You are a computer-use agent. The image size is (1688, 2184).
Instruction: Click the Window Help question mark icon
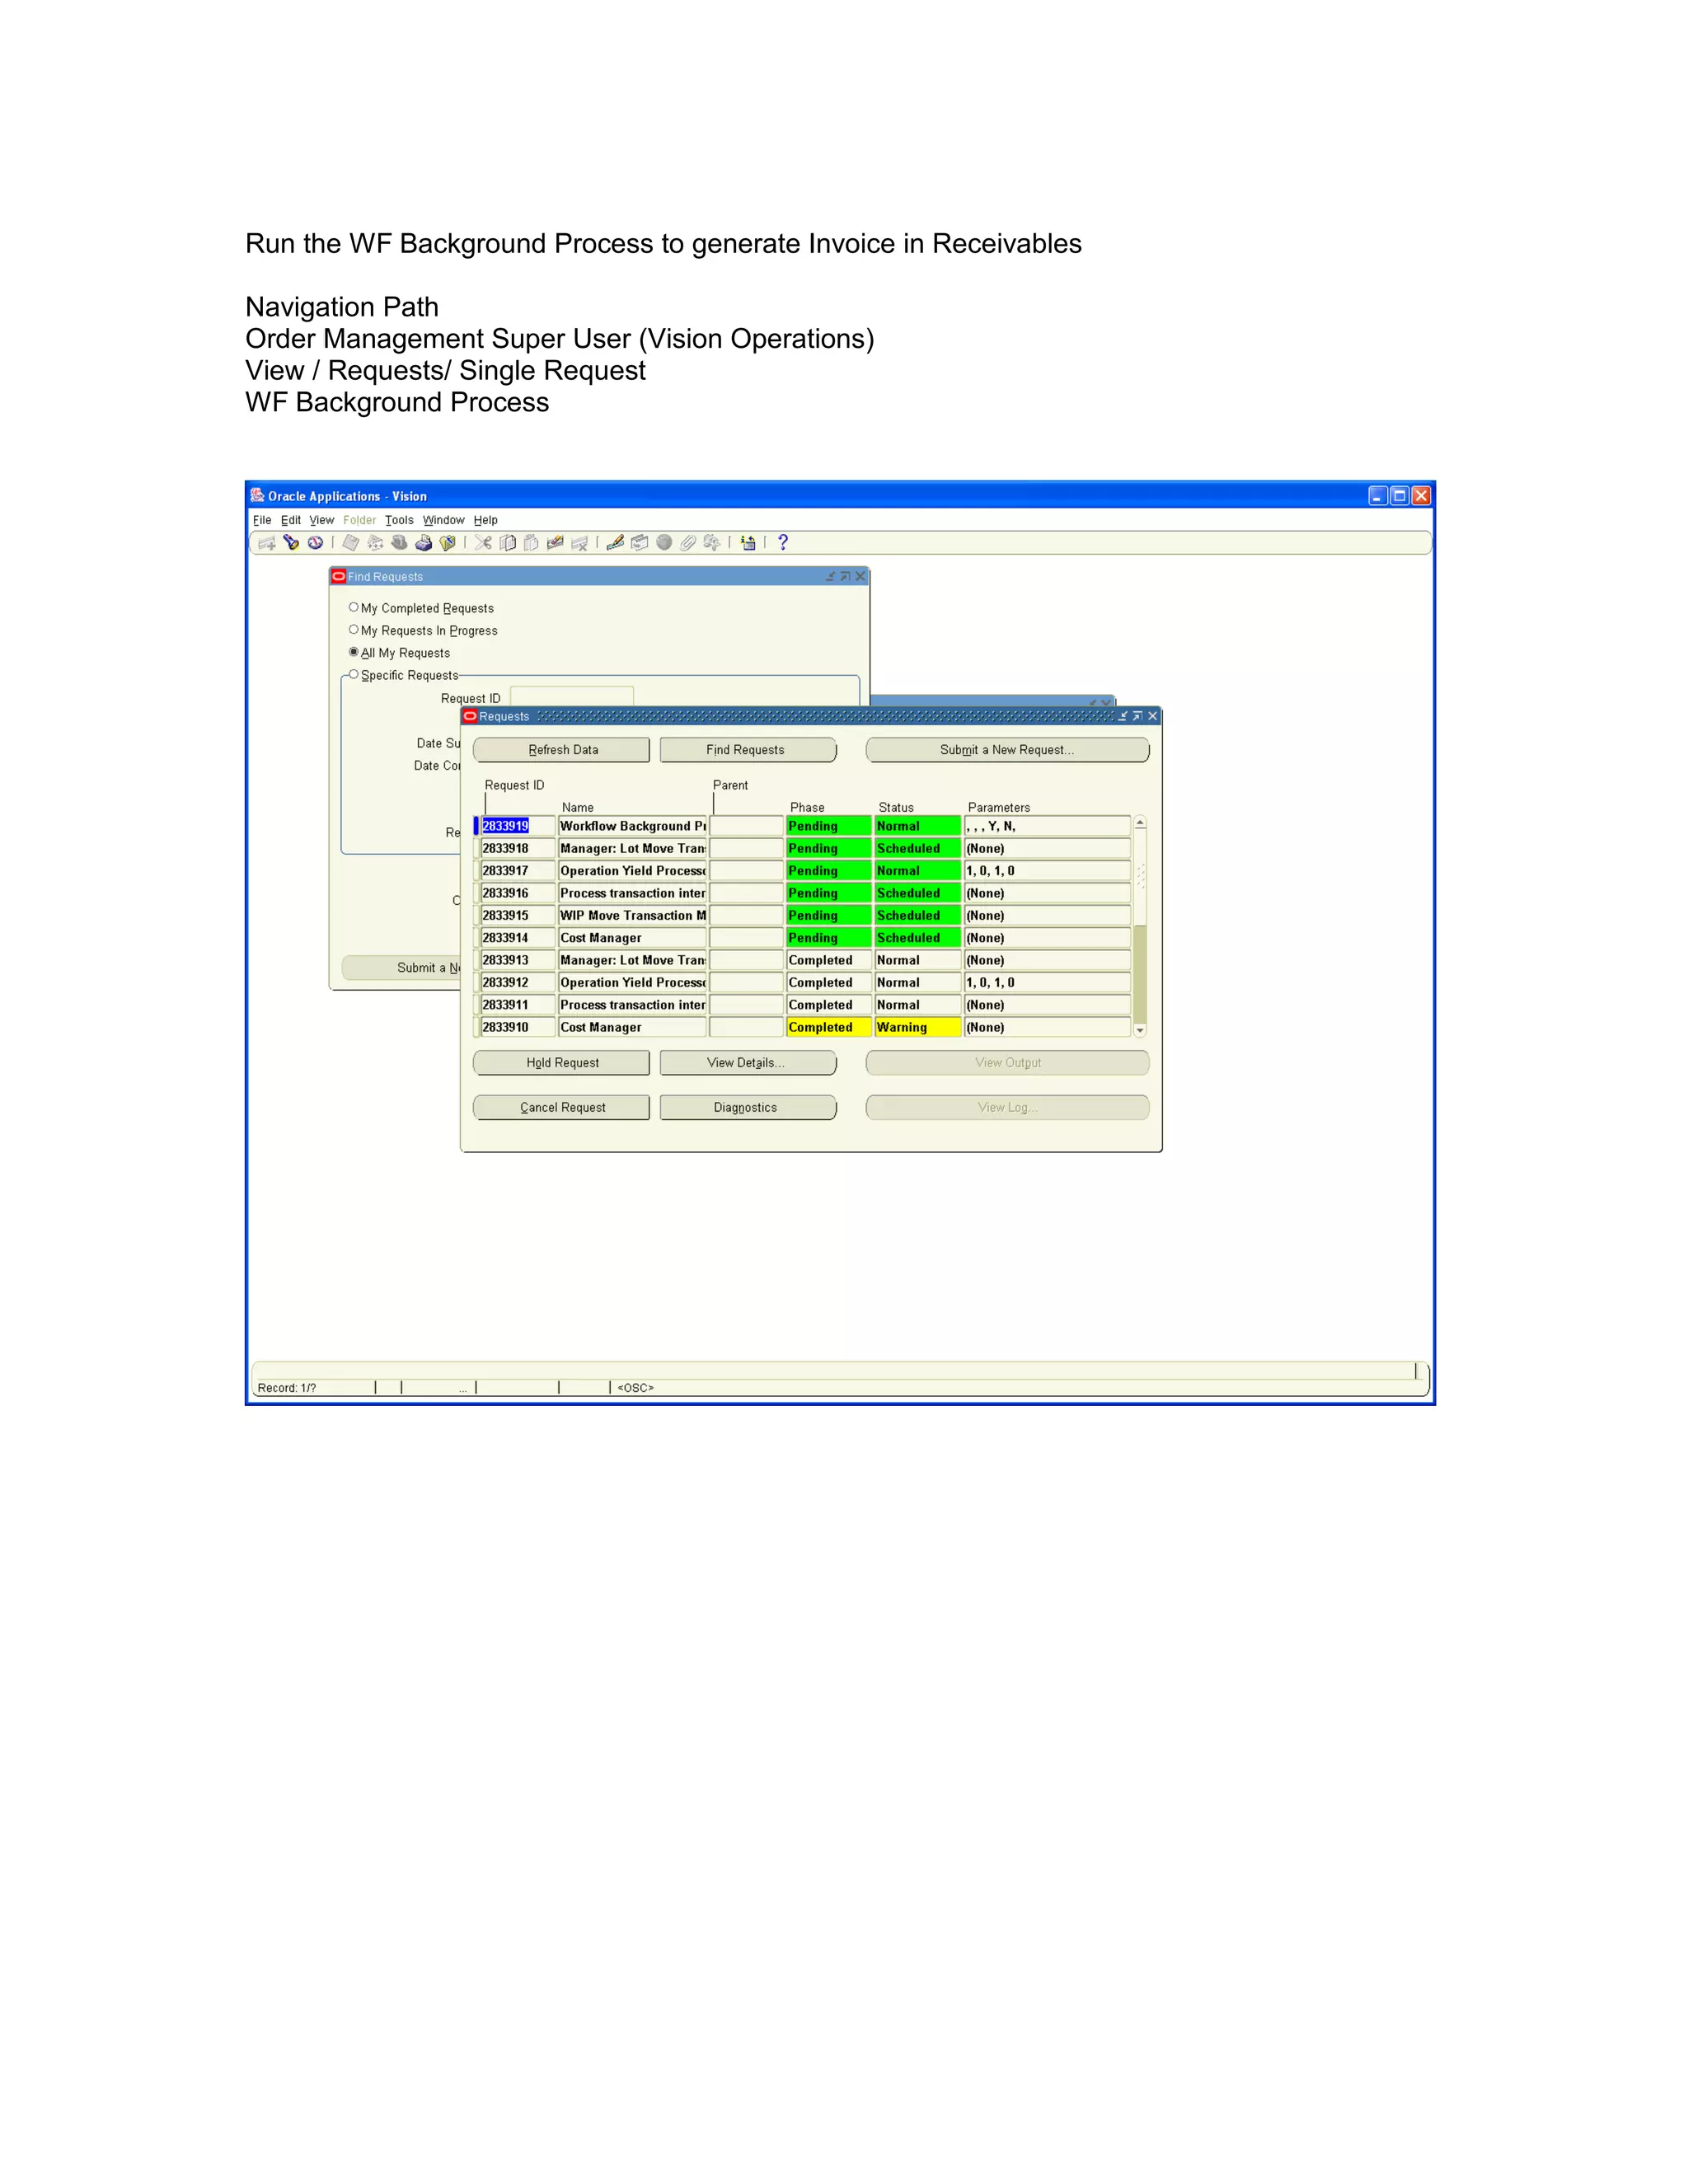point(783,543)
